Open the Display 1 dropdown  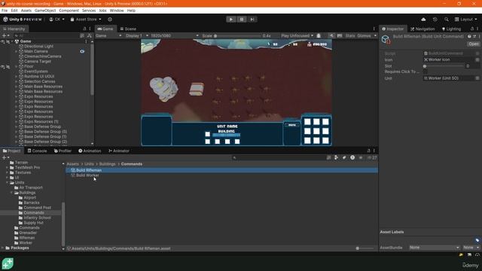(136, 36)
